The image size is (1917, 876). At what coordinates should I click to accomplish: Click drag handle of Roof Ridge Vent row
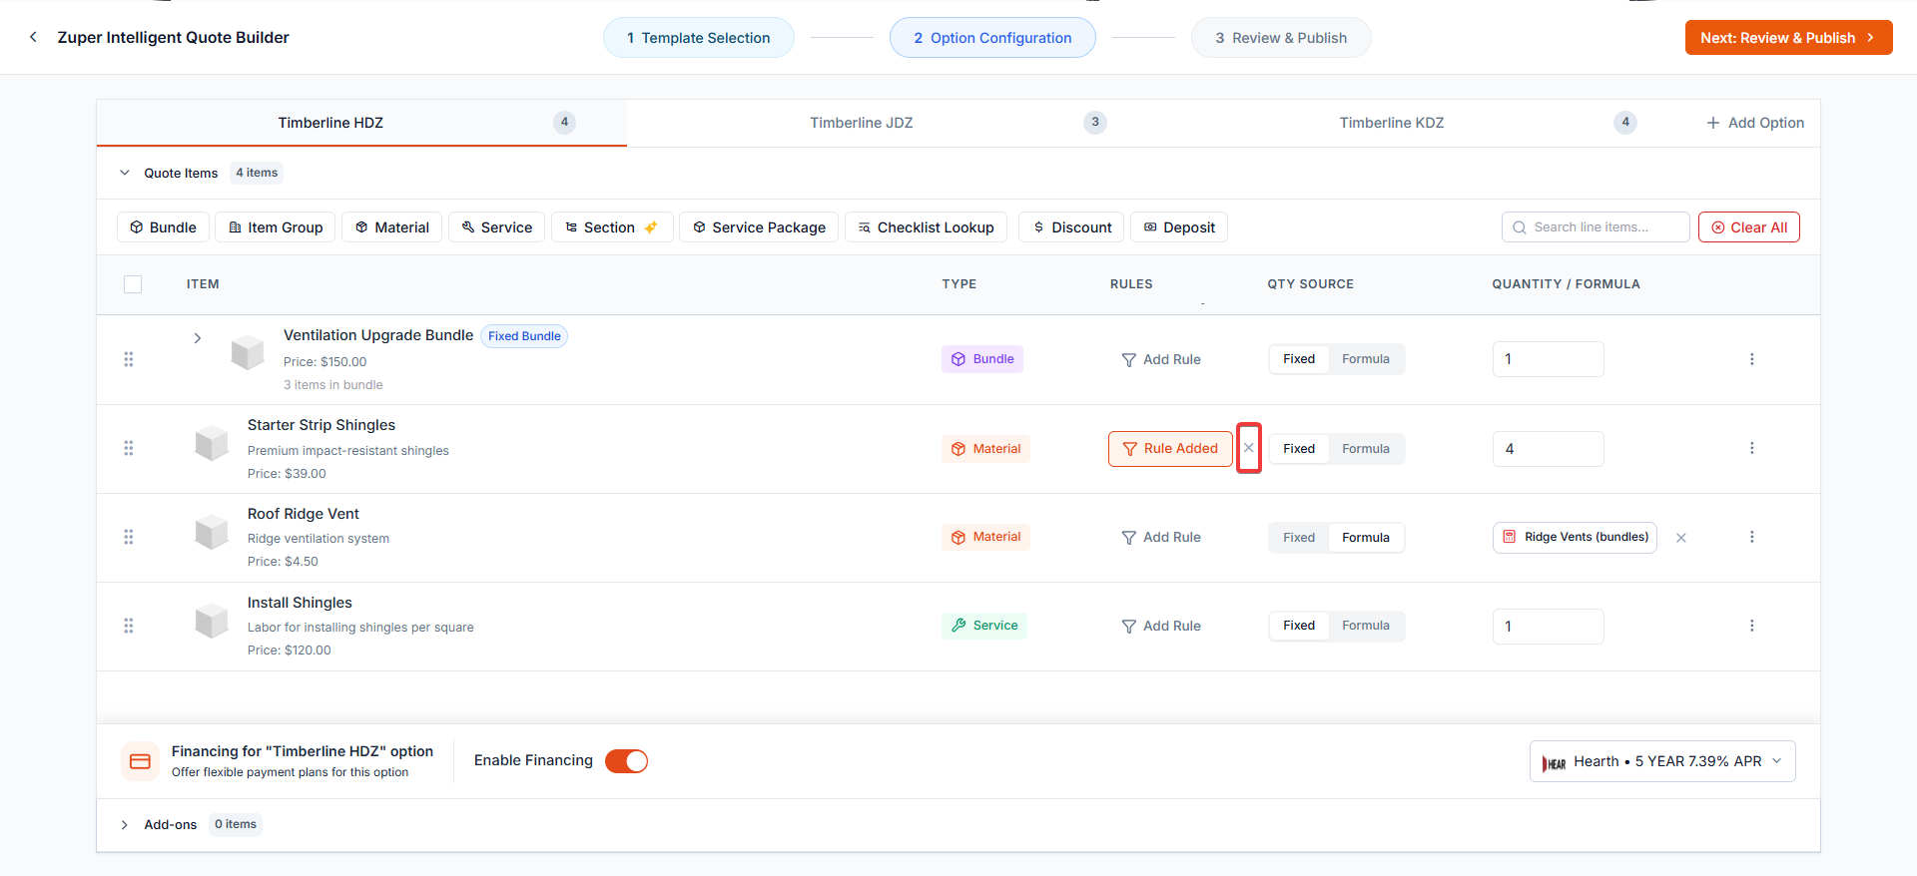(x=128, y=537)
